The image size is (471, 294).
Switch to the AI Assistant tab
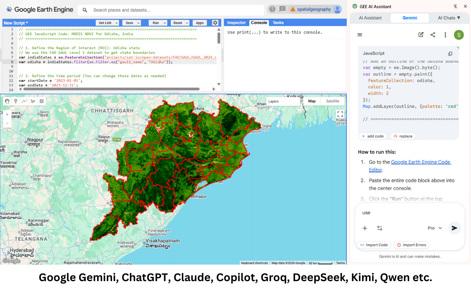click(x=370, y=18)
